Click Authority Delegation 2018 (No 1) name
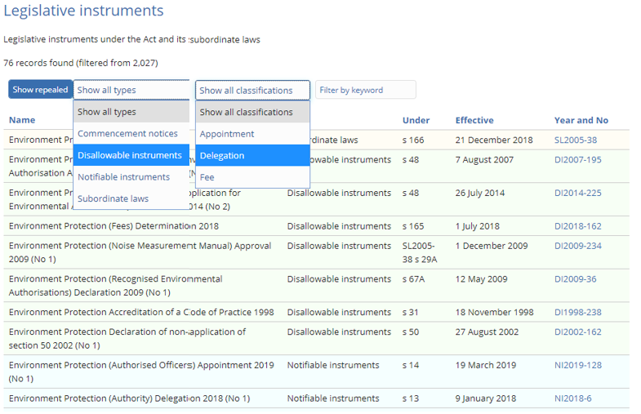Viewport: 641px width, 414px height. (129, 398)
